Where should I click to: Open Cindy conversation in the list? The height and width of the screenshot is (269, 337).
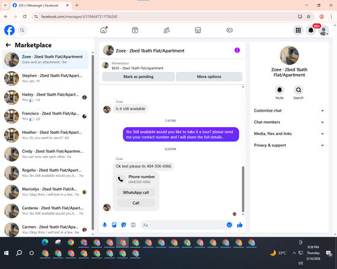click(45, 154)
